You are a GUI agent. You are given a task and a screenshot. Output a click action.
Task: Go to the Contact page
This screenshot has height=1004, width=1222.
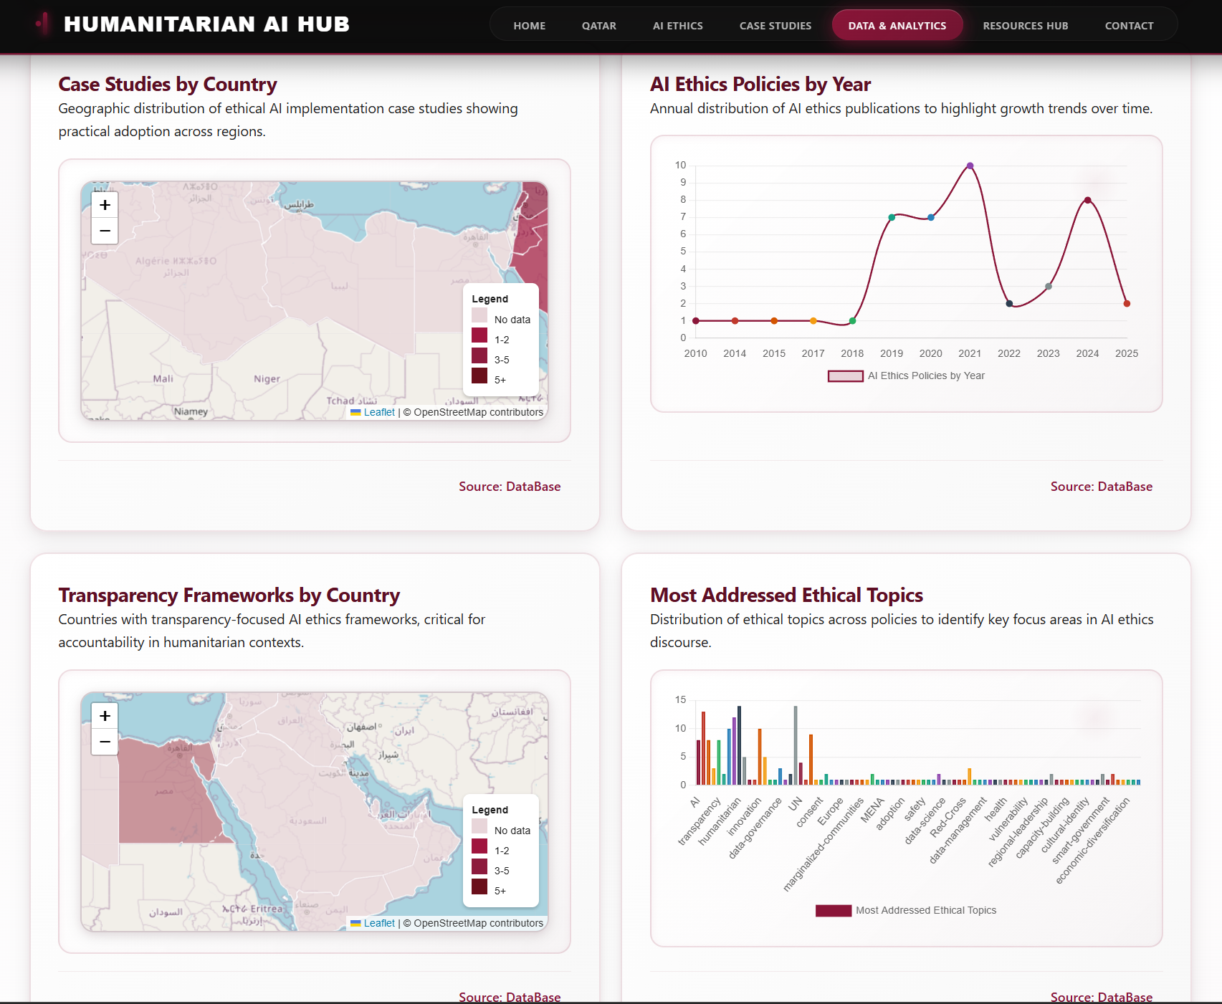tap(1129, 26)
